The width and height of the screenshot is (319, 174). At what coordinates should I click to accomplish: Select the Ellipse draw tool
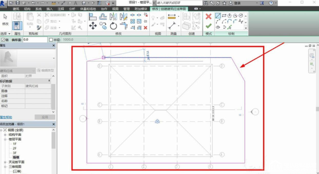click(x=218, y=27)
